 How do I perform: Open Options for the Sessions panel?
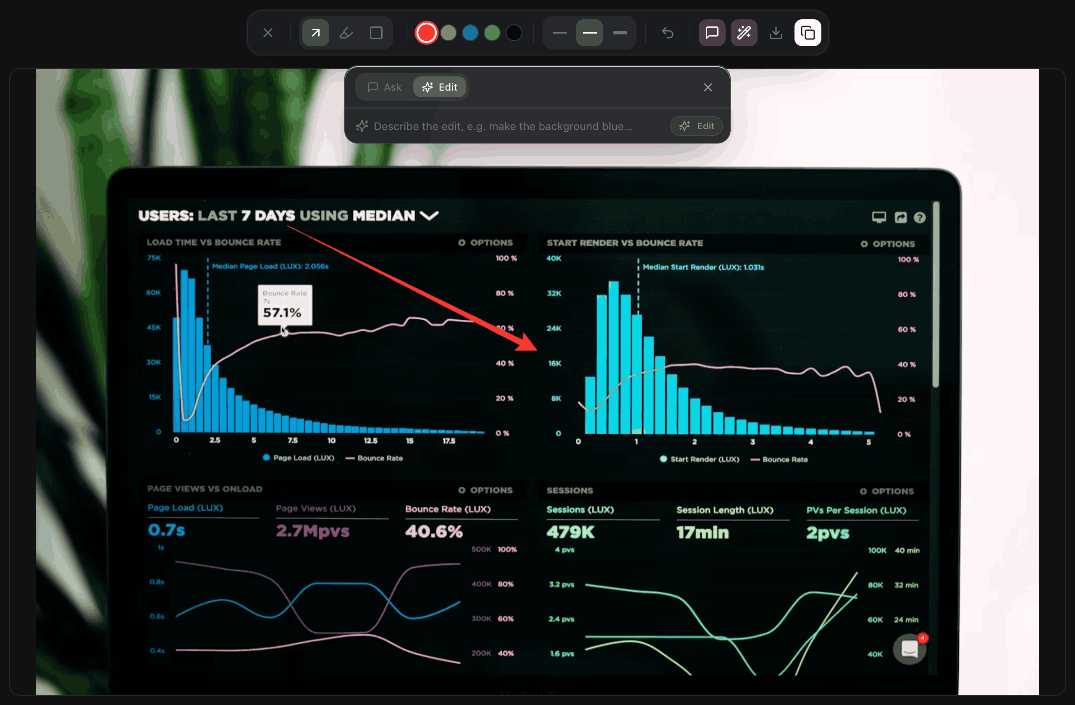(x=886, y=491)
